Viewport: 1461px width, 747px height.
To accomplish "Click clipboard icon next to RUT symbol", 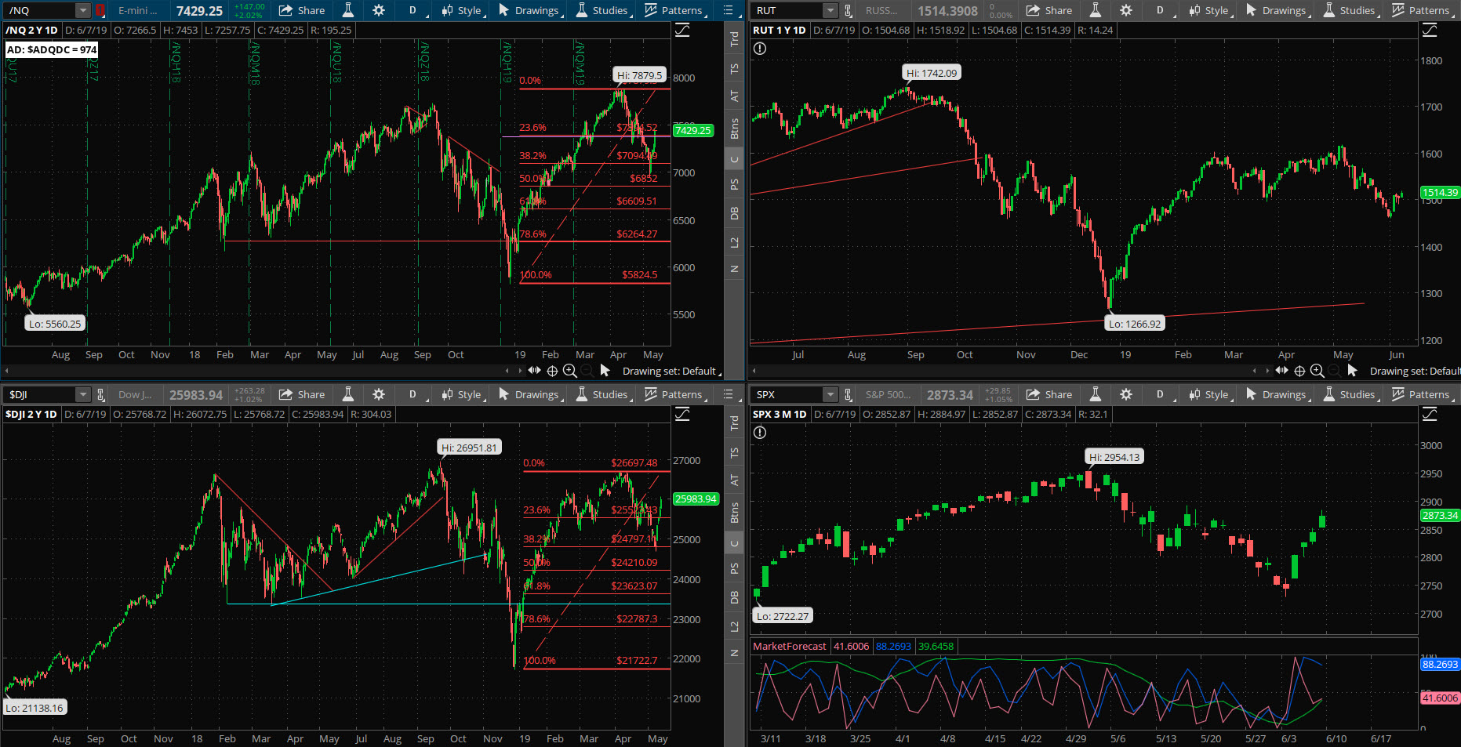I will click(848, 10).
